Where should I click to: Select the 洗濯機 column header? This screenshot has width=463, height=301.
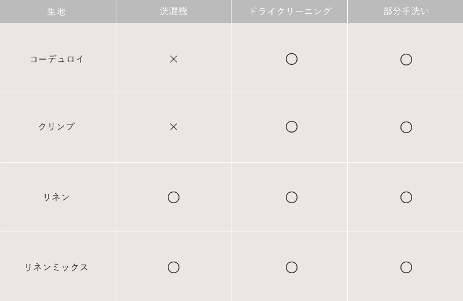(x=174, y=11)
